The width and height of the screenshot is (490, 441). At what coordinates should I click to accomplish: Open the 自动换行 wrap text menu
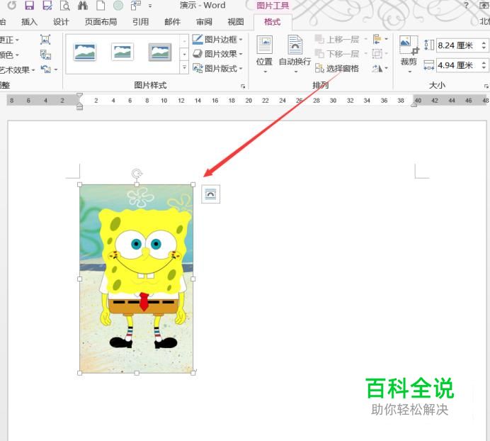click(x=295, y=54)
